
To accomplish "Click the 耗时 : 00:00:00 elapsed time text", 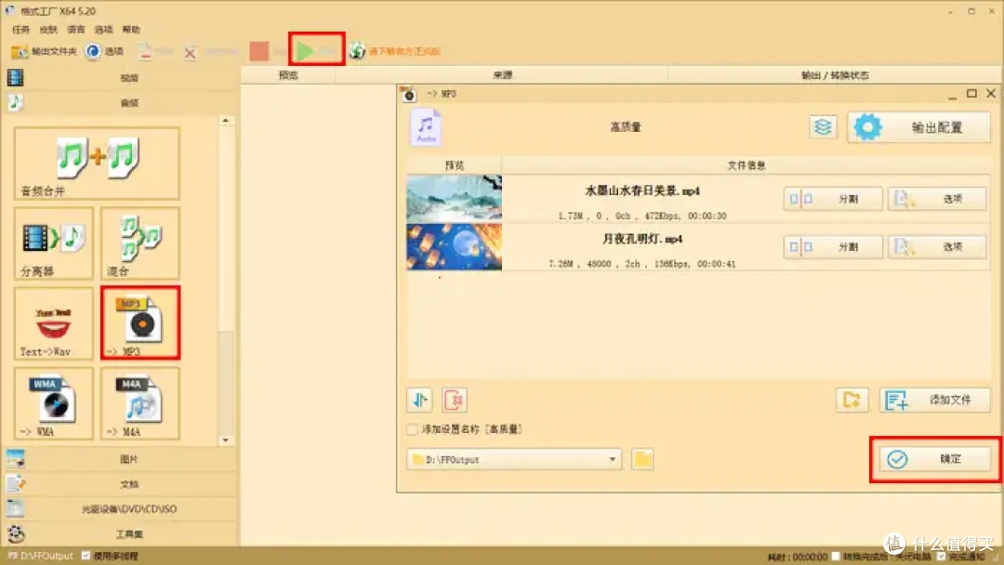I will tap(798, 557).
